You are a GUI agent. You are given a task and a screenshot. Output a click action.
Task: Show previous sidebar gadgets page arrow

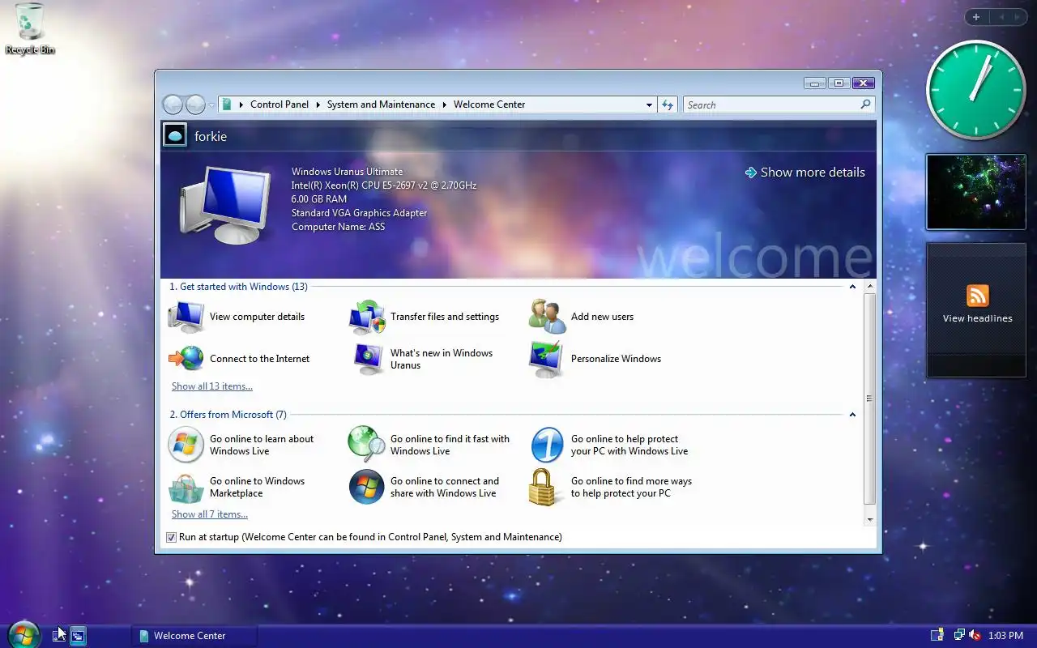tap(1001, 17)
